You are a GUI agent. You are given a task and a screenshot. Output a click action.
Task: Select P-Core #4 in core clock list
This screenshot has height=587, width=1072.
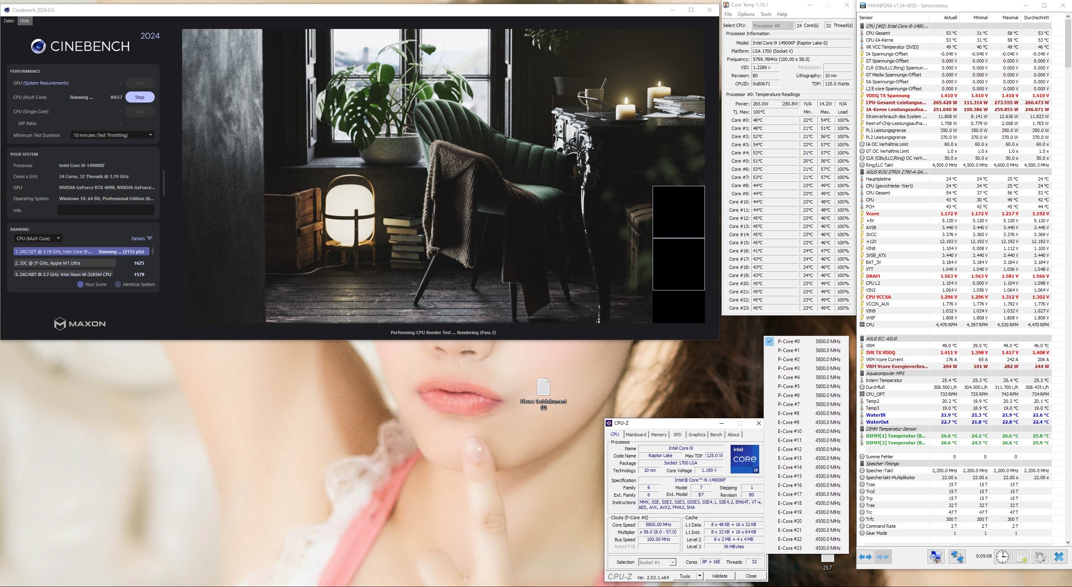pos(788,377)
